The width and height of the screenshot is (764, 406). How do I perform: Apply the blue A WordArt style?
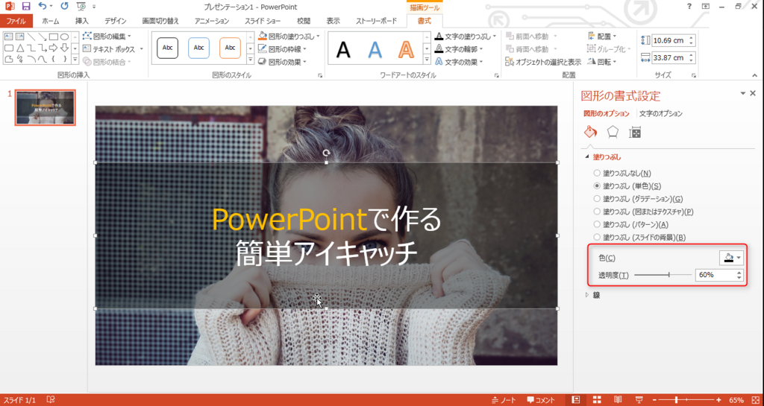pos(375,49)
